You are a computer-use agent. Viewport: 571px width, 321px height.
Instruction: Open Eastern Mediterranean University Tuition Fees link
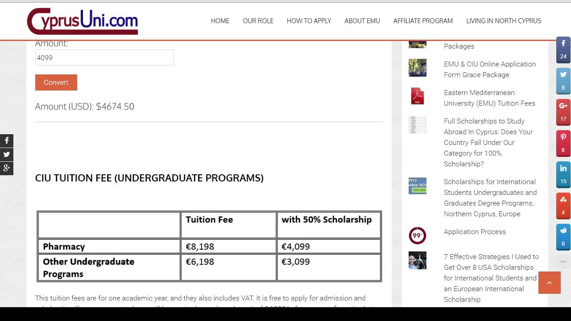pyautogui.click(x=489, y=98)
